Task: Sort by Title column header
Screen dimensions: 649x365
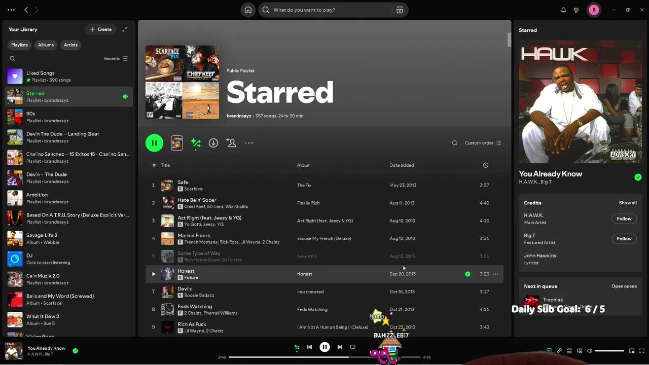Action: point(165,165)
